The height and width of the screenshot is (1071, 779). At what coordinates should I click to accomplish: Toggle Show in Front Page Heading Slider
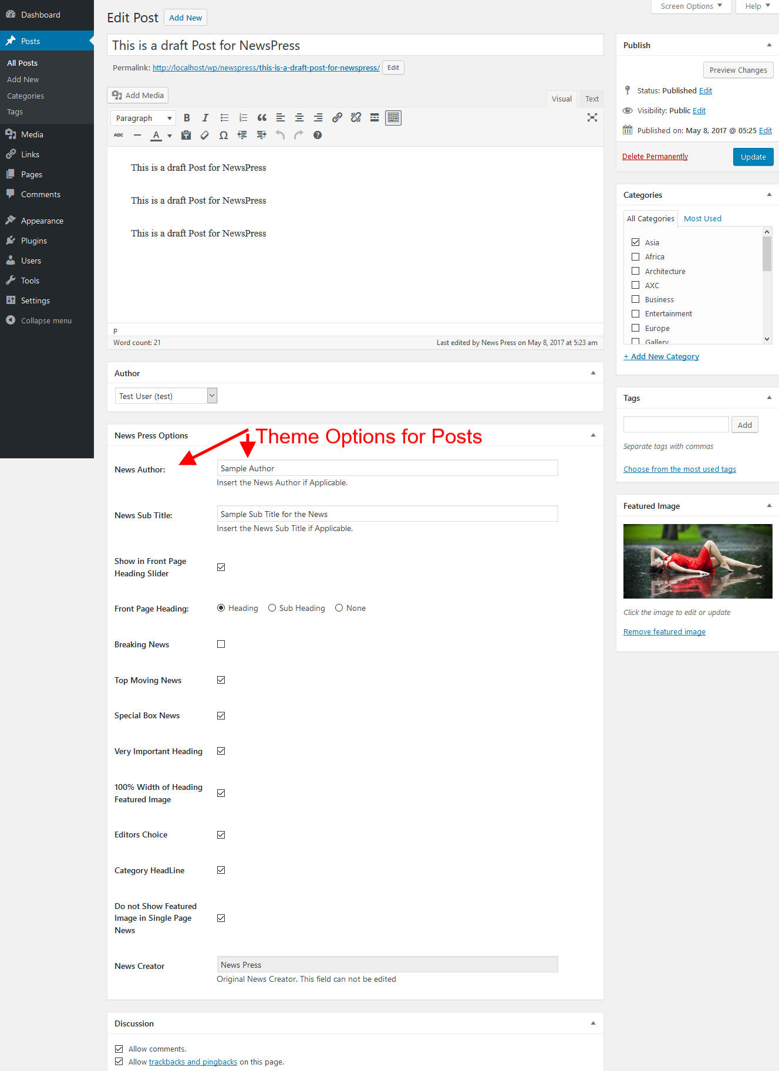pos(221,567)
